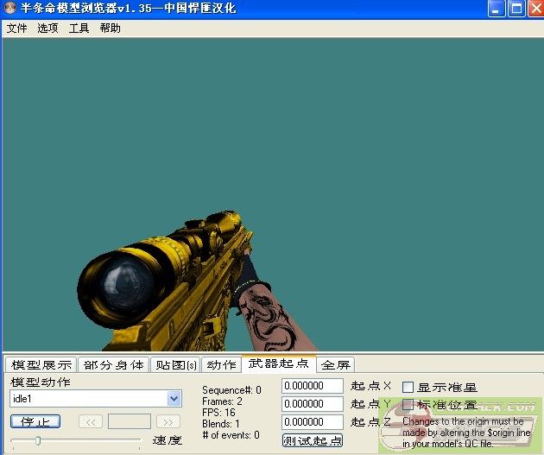This screenshot has height=455, width=544.
Task: Enable the 显示准星 checkbox
Action: pos(408,387)
